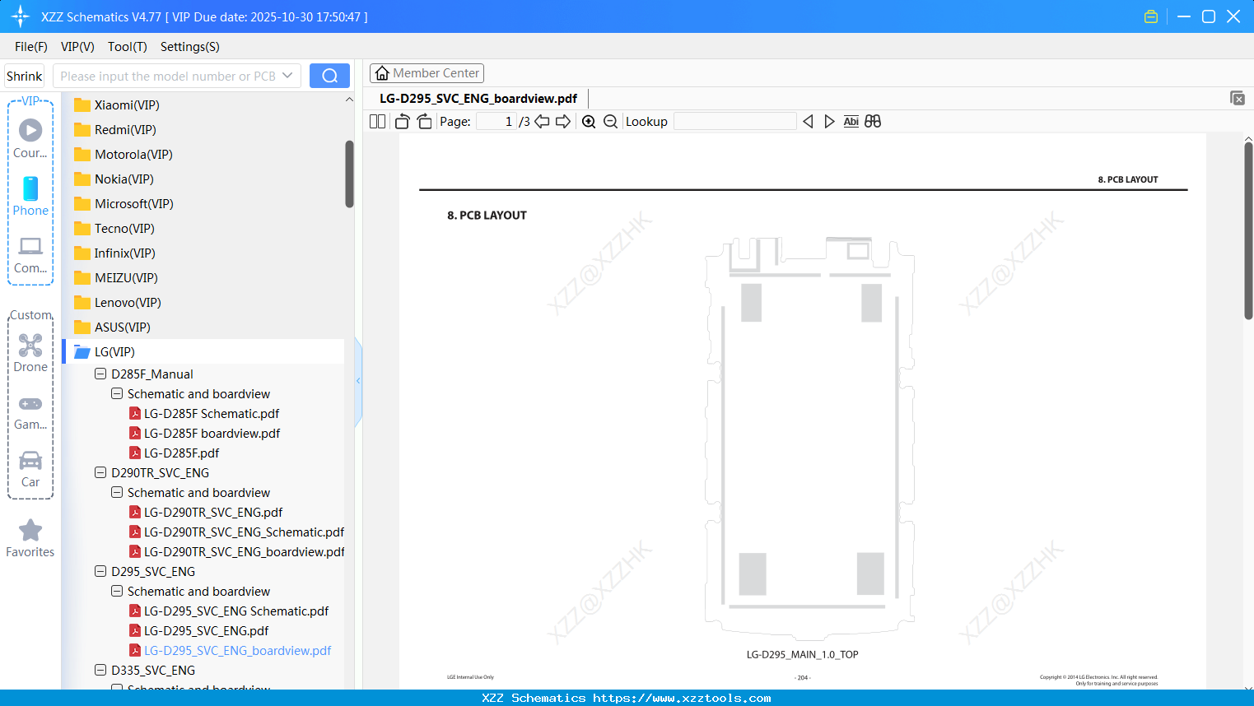The width and height of the screenshot is (1254, 706).
Task: Click the yellow icon in the title bar
Action: coord(1151,16)
